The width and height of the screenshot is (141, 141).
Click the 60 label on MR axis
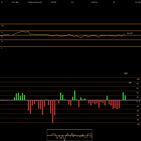tap(138, 88)
